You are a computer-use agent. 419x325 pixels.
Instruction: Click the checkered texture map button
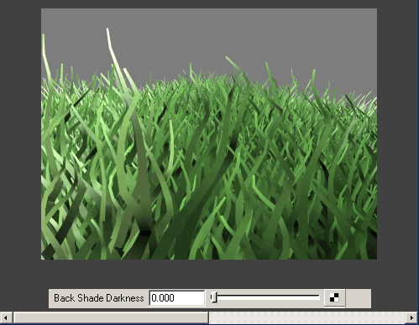[334, 298]
